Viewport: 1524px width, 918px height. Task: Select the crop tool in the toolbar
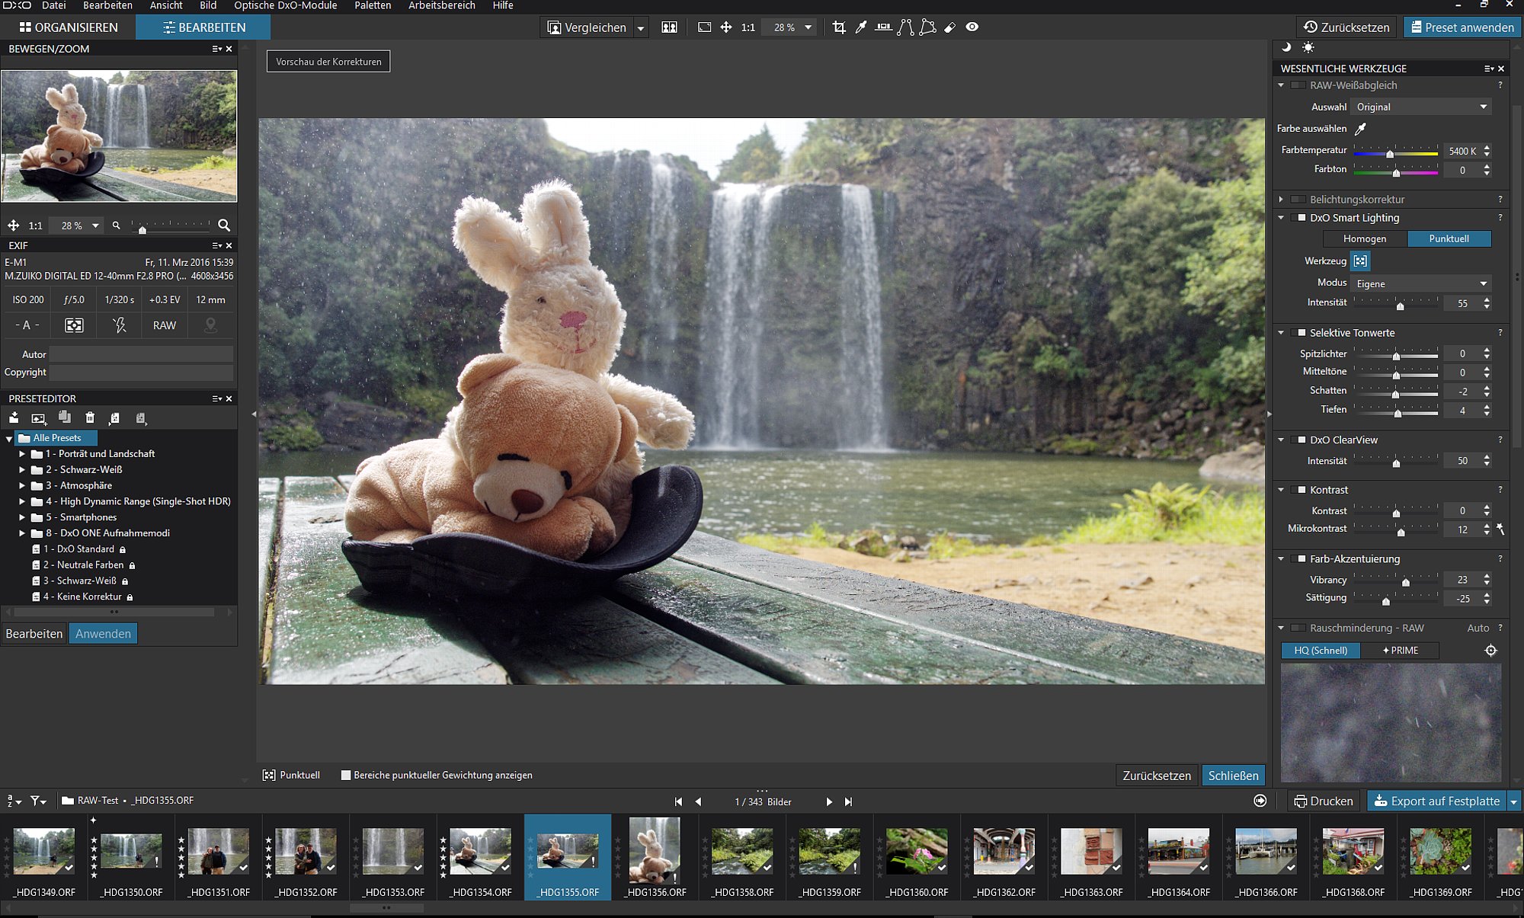click(x=839, y=27)
